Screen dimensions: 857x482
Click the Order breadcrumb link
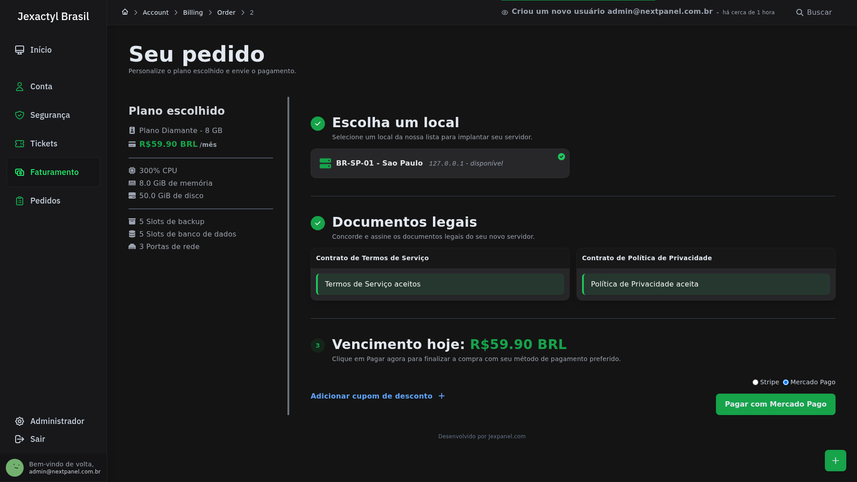coord(226,12)
